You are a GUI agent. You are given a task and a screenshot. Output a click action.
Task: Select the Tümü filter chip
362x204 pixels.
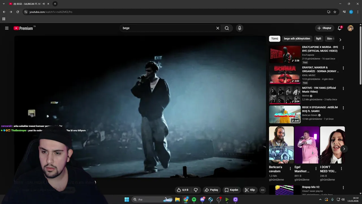coord(275,39)
